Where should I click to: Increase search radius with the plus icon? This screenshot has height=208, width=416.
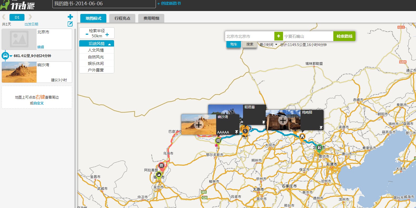pos(107,34)
